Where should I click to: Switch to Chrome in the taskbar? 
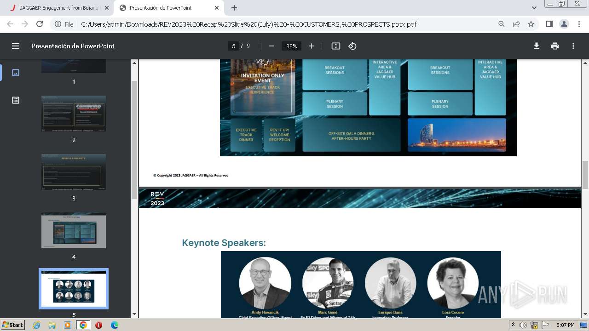click(x=83, y=325)
